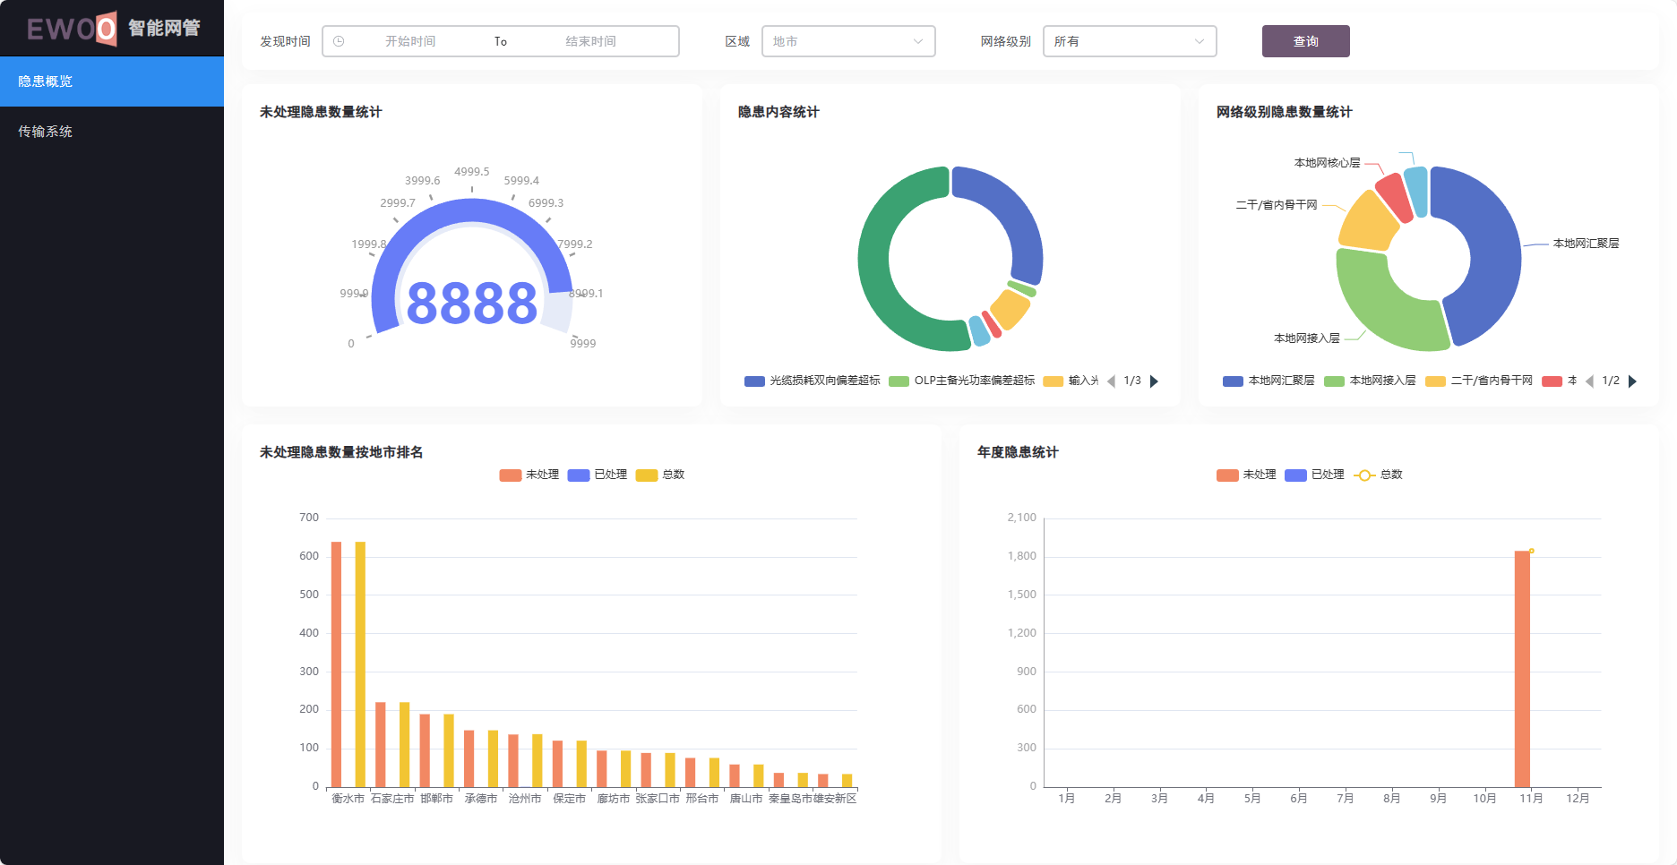Set the 结束时间 end date field
Image resolution: width=1677 pixels, height=865 pixels.
pos(590,41)
